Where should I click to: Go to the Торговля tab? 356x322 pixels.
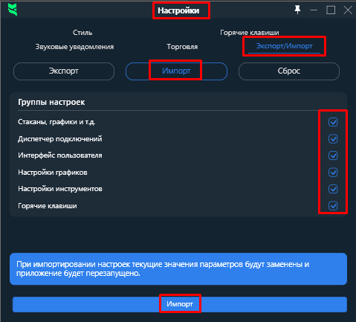[x=182, y=47]
